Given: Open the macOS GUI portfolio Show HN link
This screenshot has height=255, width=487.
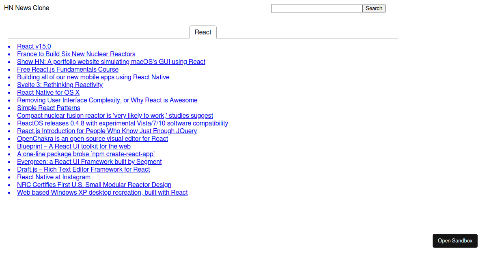Looking at the screenshot, I should pyautogui.click(x=111, y=62).
